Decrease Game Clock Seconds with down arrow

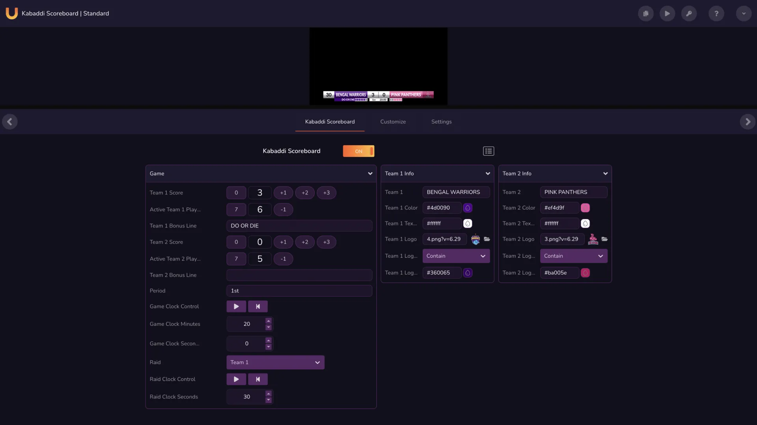click(x=268, y=347)
